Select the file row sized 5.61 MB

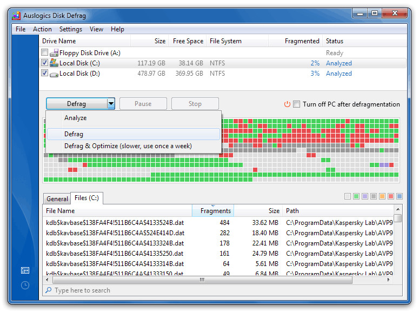click(218, 264)
